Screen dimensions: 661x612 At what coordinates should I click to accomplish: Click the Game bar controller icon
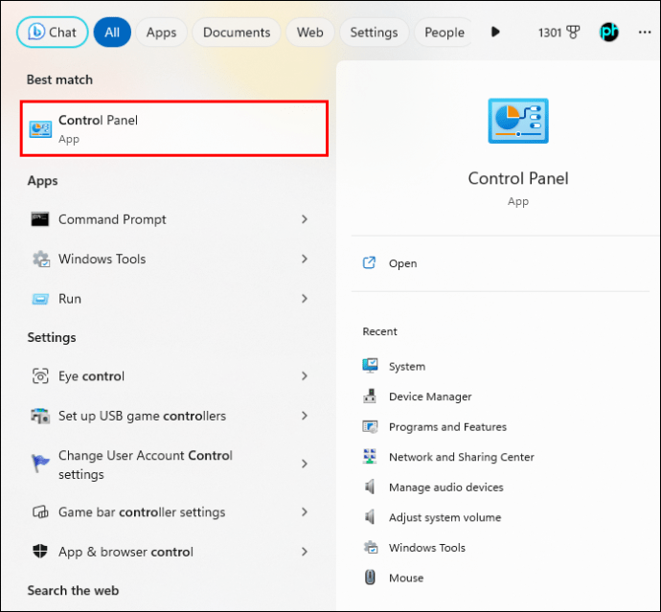point(40,512)
